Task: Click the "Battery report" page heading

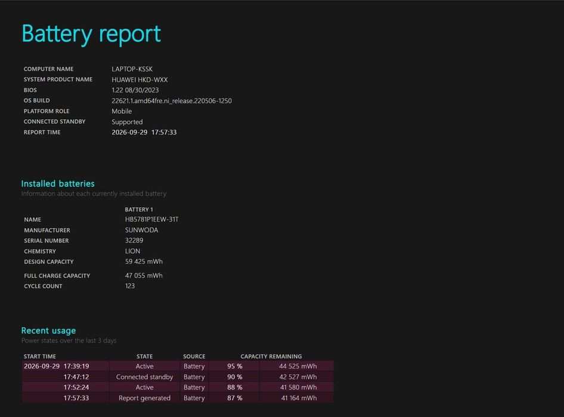Action: click(91, 34)
